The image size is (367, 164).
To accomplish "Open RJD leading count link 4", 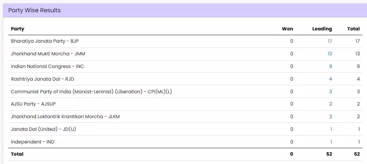I will click(x=331, y=79).
